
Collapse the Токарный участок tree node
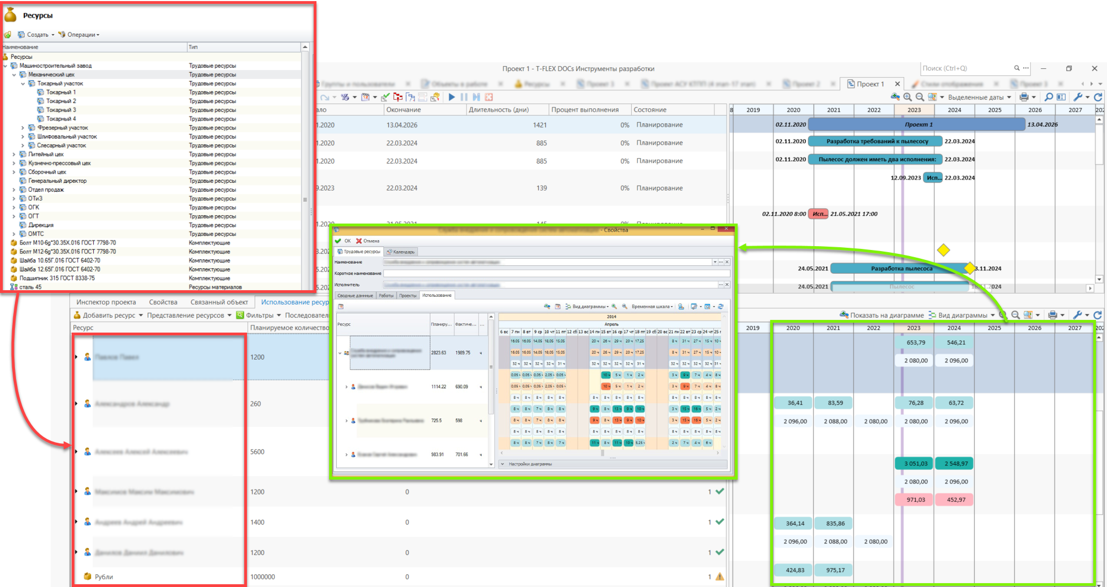click(x=23, y=84)
